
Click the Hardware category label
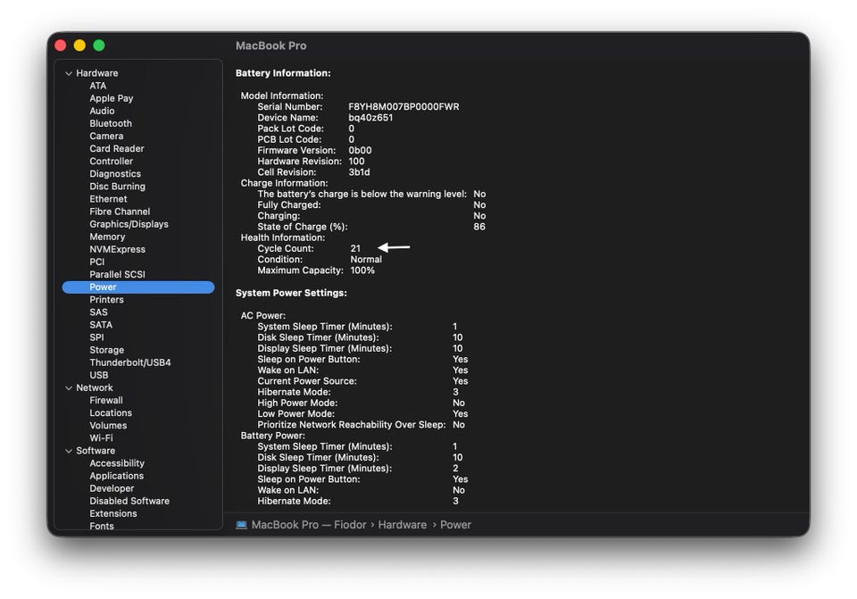[x=96, y=73]
